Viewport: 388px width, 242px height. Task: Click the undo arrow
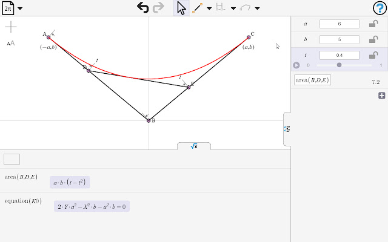pyautogui.click(x=143, y=8)
